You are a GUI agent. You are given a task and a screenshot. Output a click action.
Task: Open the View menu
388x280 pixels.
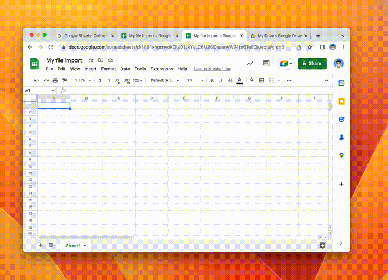pos(75,69)
